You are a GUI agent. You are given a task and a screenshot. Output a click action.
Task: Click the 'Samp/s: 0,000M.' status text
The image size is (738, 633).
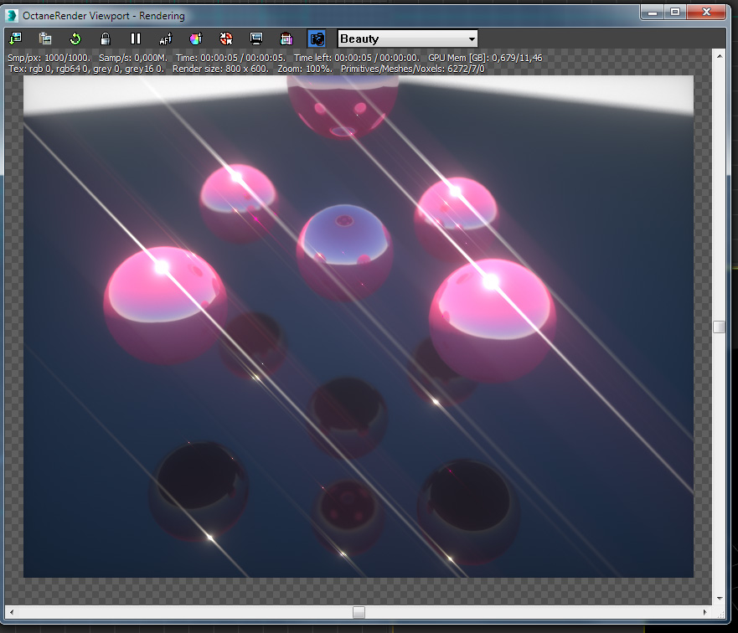coord(133,58)
